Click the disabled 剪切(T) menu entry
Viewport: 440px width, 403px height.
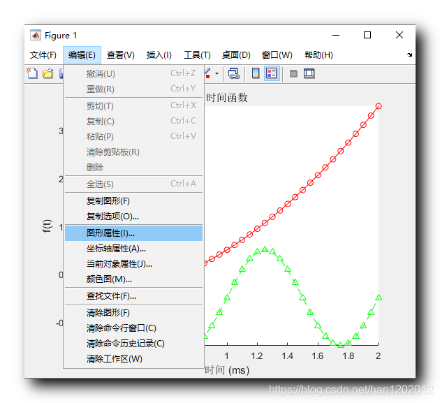tap(133, 106)
